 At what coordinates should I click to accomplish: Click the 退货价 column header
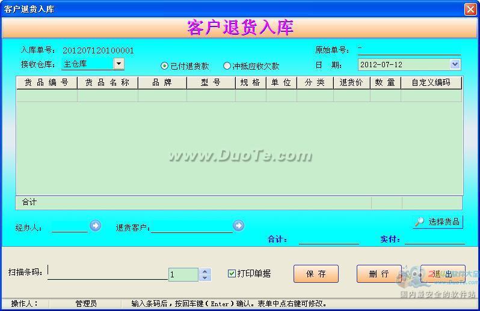pos(351,83)
